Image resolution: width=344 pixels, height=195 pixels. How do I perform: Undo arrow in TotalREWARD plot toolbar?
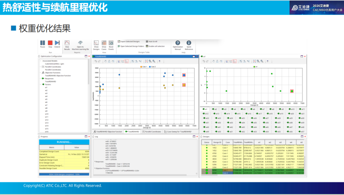pos(96,61)
